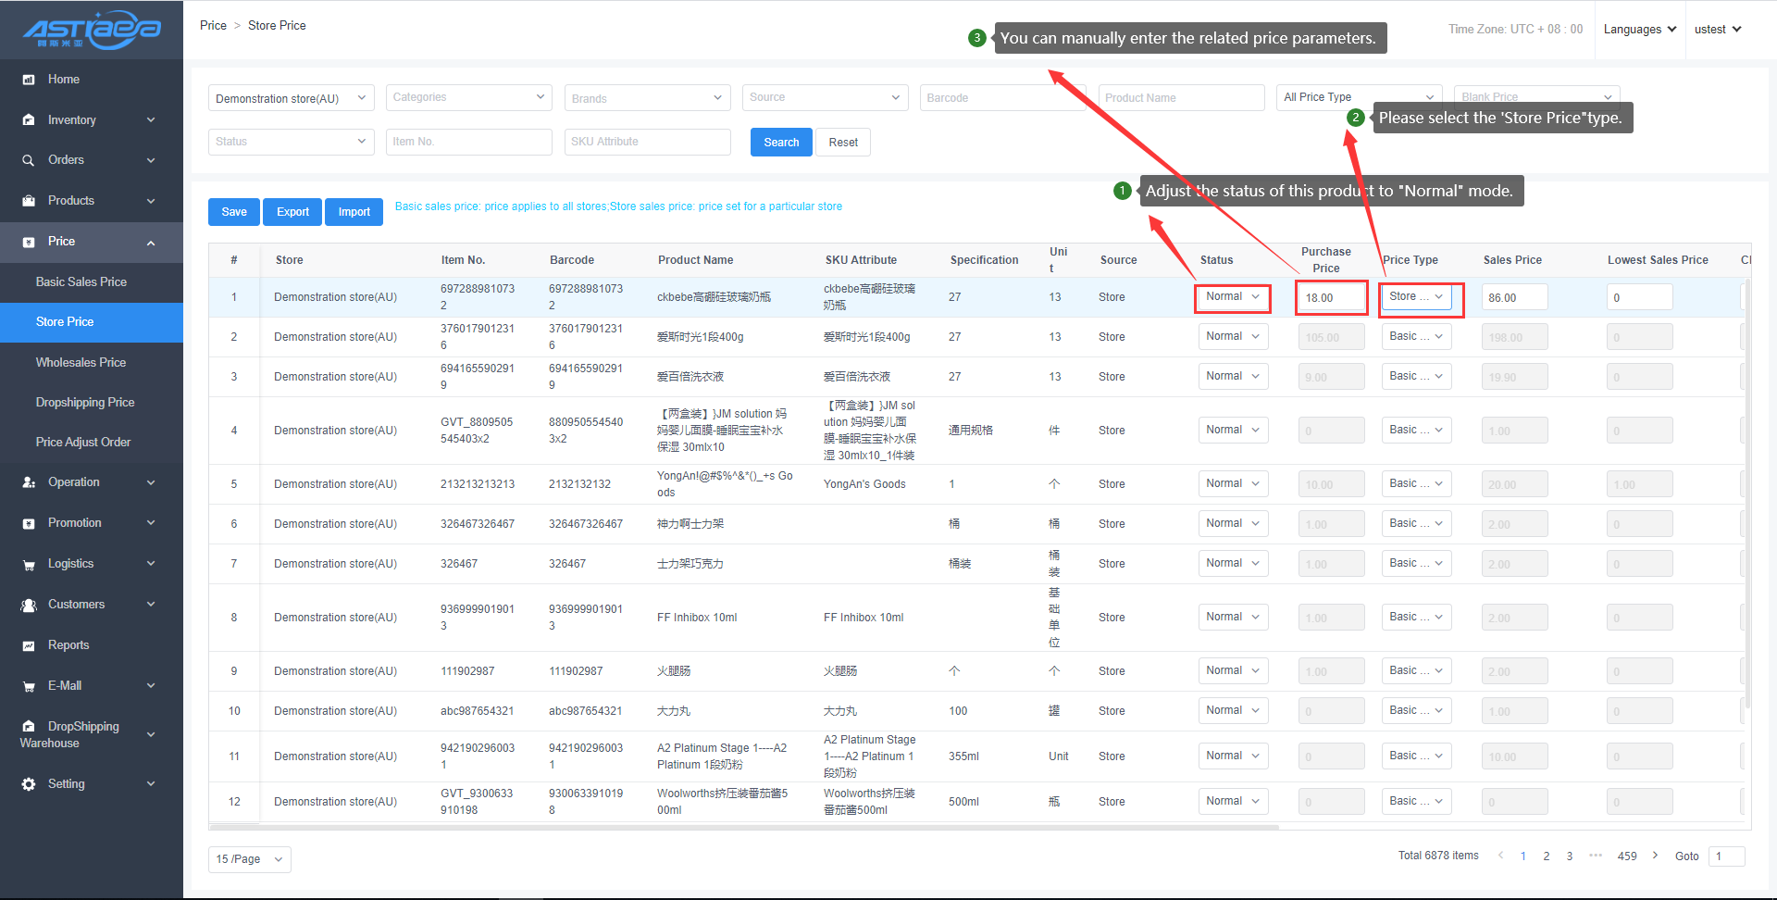The image size is (1777, 900).
Task: Click the Astraea logo
Action: click(92, 30)
